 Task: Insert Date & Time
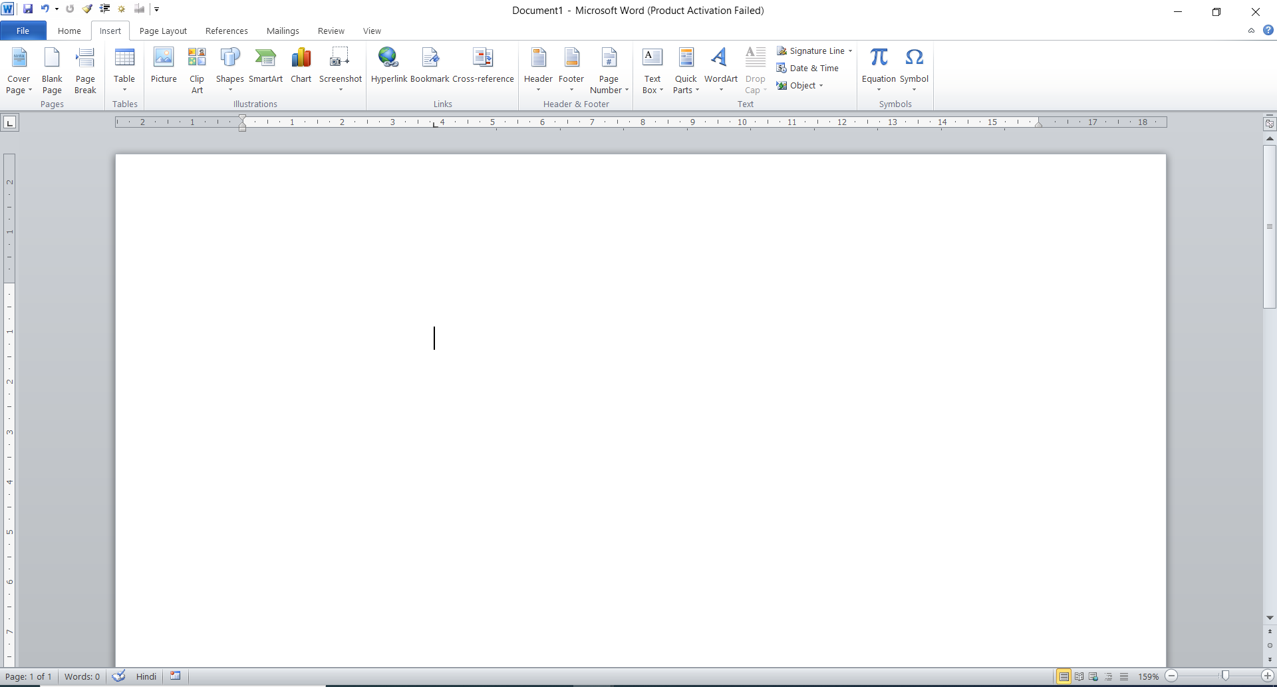pos(813,68)
